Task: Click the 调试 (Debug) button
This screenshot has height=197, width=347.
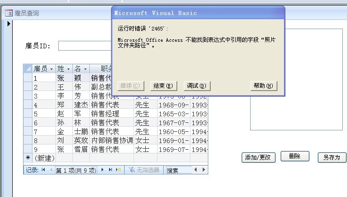Action: (x=197, y=86)
